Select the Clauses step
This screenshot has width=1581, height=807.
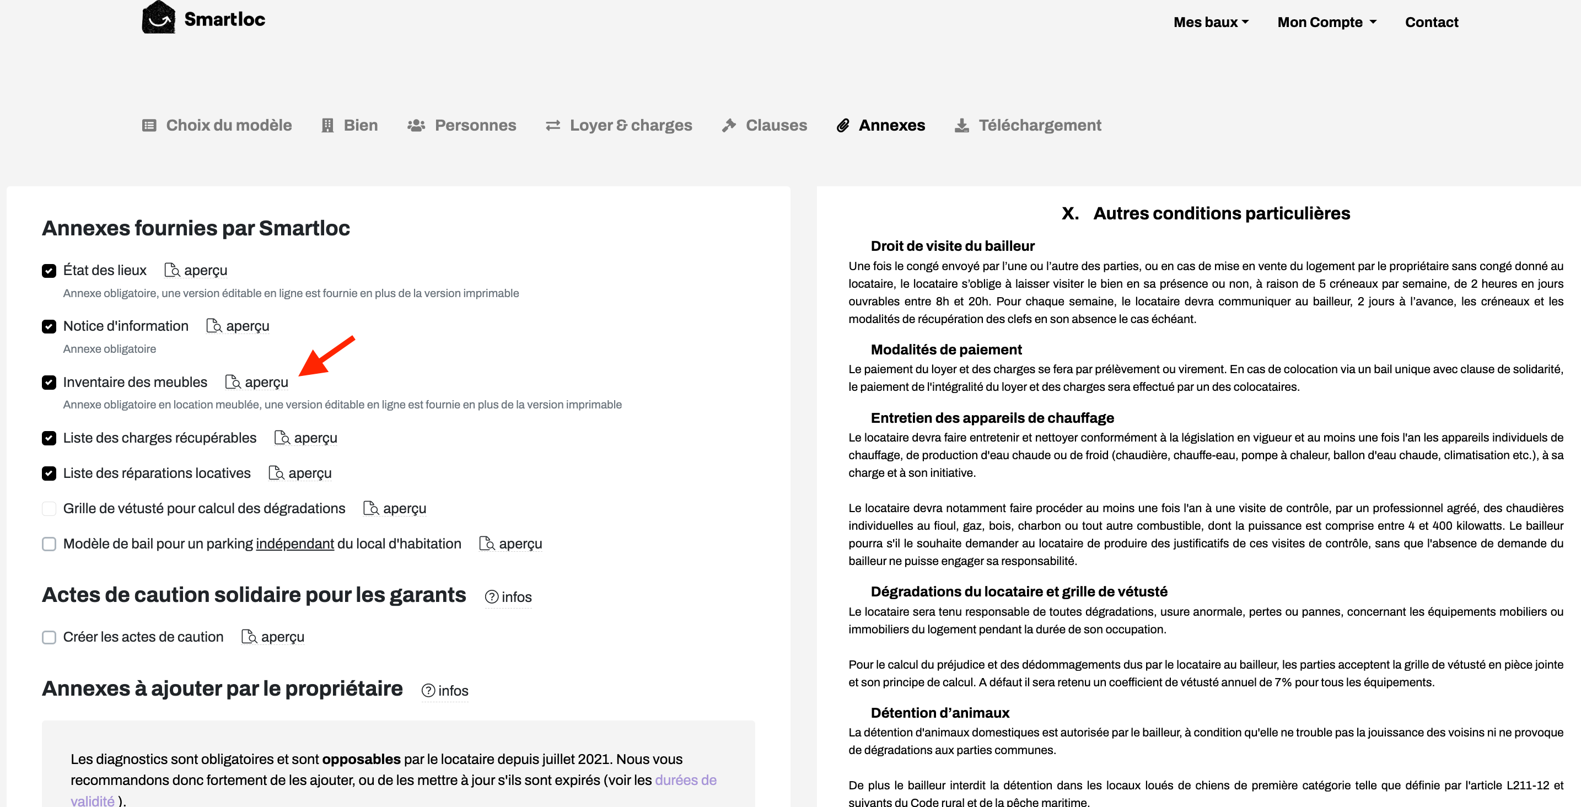(764, 126)
